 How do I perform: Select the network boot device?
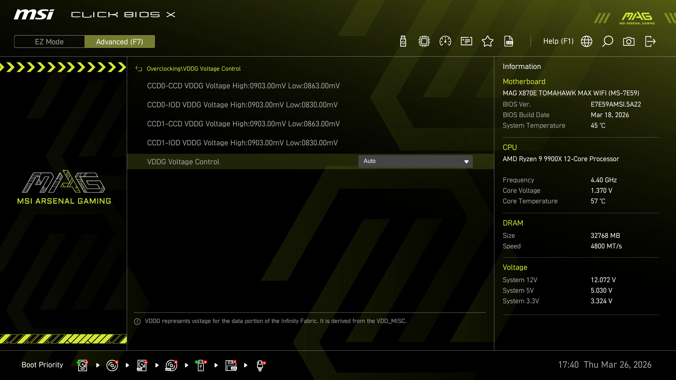(261, 365)
